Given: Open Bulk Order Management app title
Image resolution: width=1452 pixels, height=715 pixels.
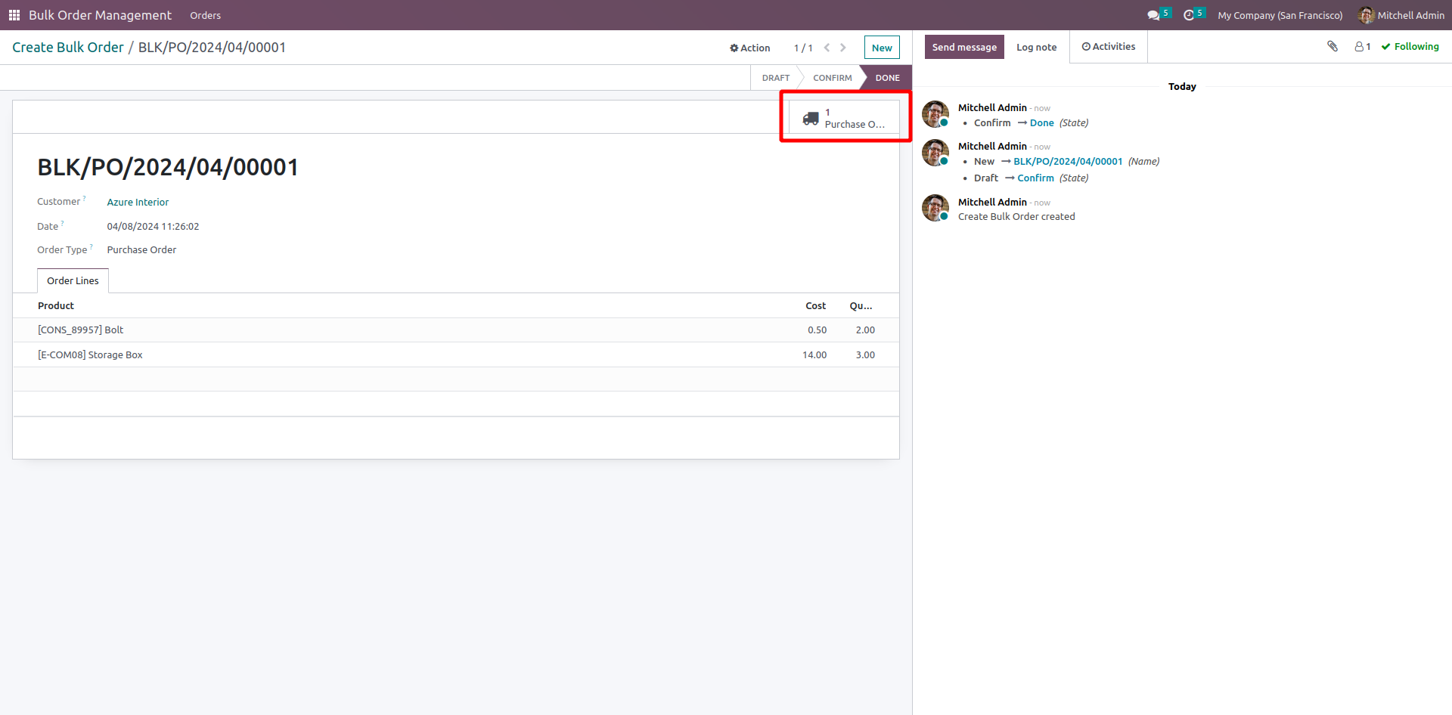Looking at the screenshot, I should click(x=100, y=15).
